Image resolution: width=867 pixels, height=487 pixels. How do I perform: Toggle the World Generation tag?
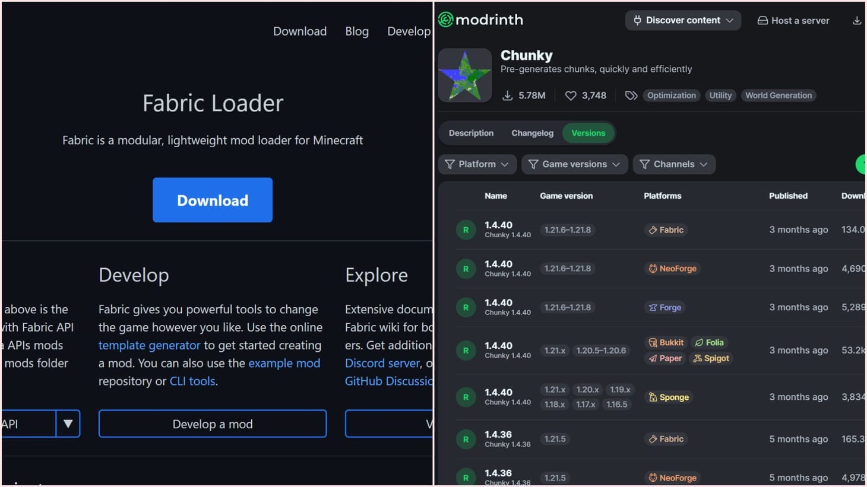tap(778, 96)
